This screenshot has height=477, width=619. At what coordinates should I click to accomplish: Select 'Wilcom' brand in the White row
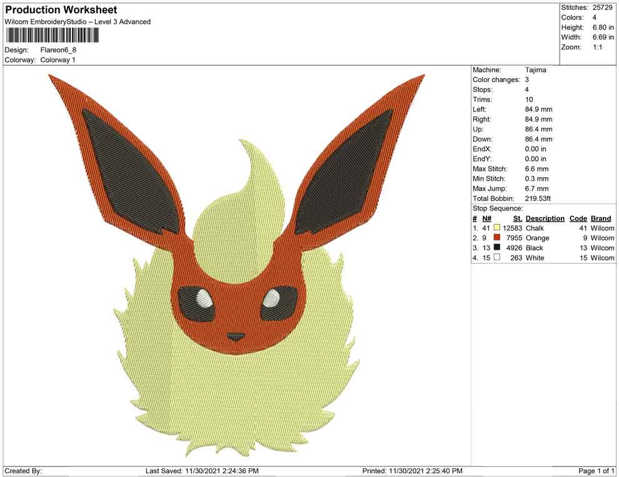[x=602, y=258]
